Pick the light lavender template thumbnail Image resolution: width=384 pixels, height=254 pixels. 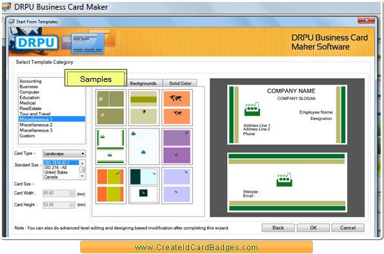177,186
